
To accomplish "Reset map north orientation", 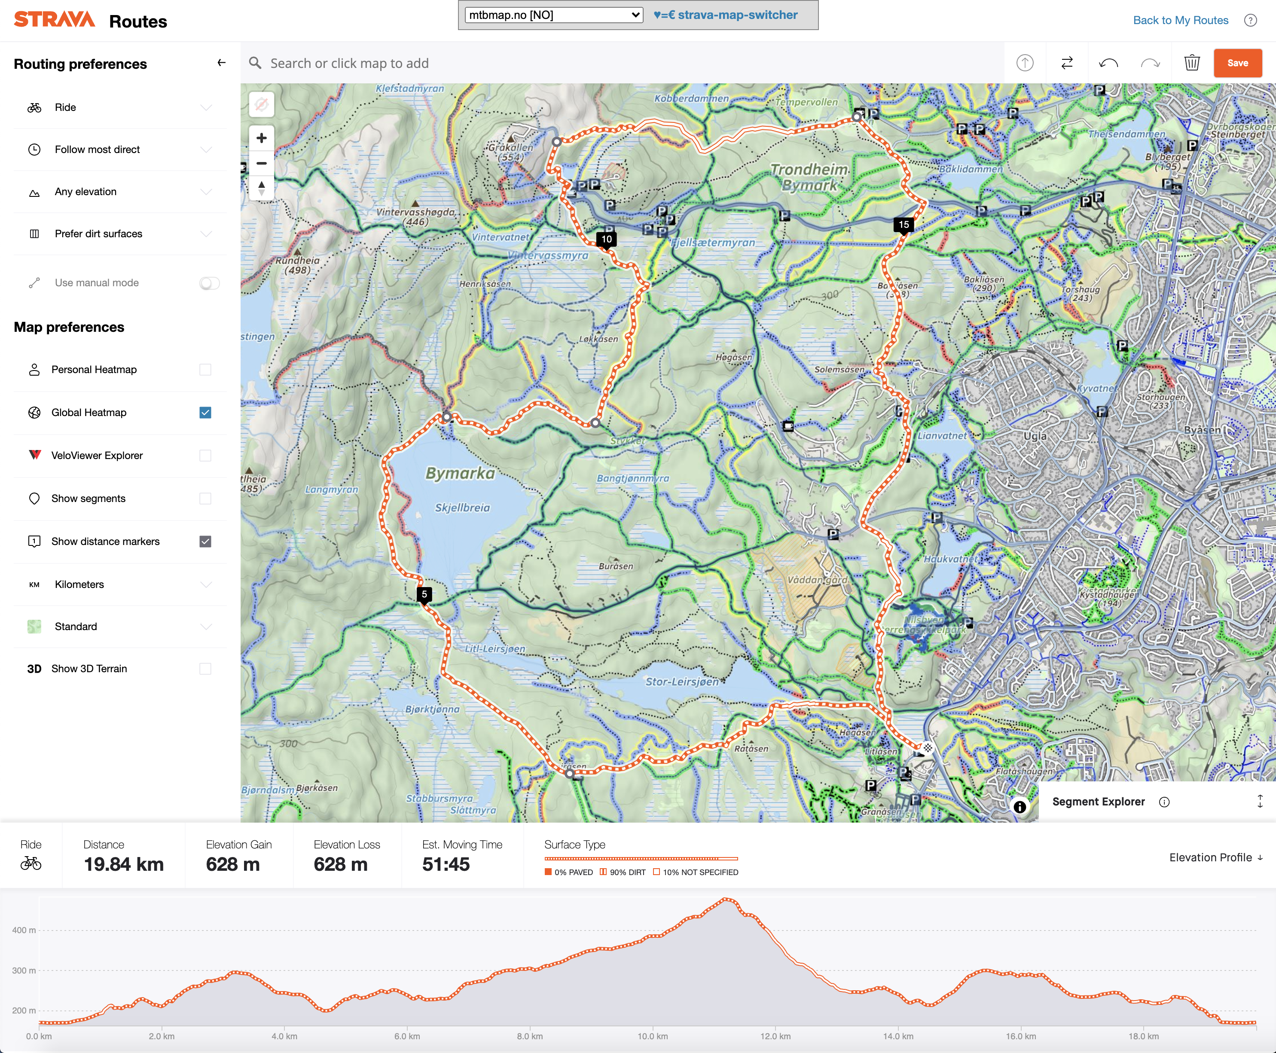I will click(x=261, y=188).
